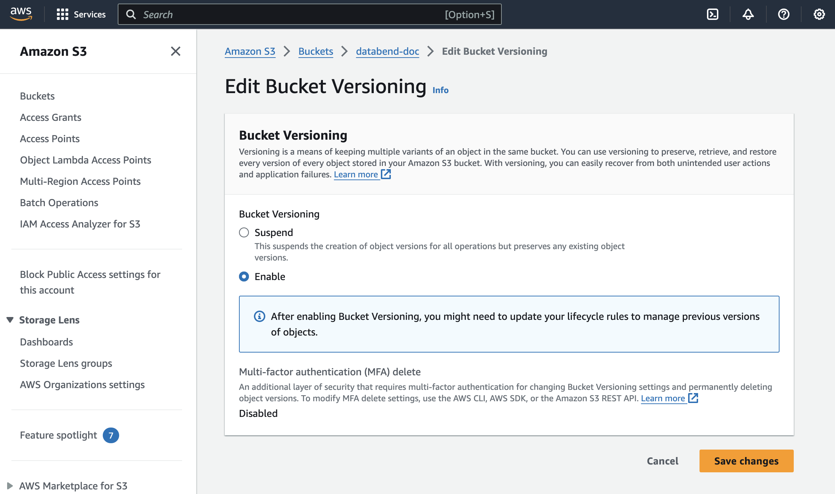Open the Info link beside page title
The height and width of the screenshot is (494, 835).
click(440, 90)
